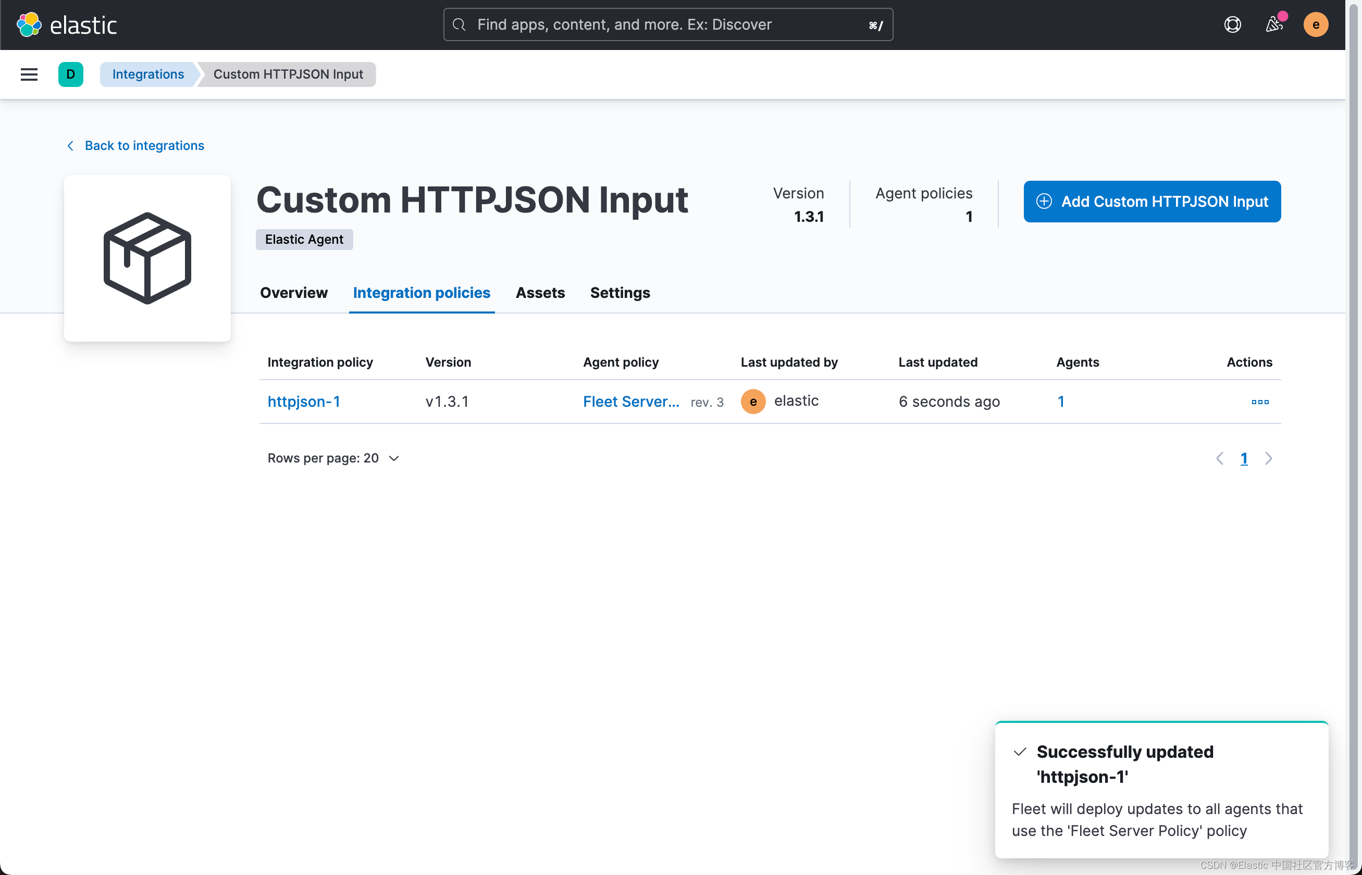Click the previous page chevron

tap(1219, 458)
